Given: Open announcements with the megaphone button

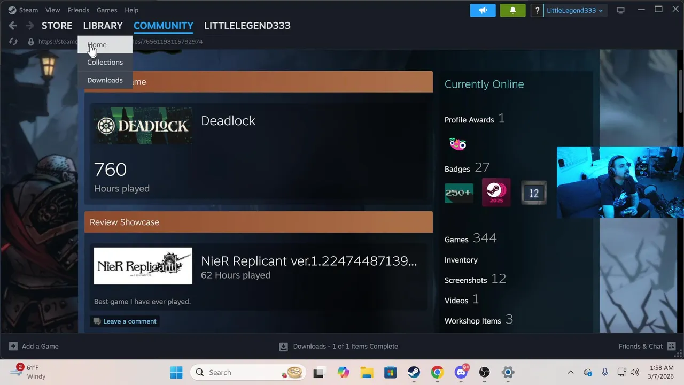Looking at the screenshot, I should (483, 10).
